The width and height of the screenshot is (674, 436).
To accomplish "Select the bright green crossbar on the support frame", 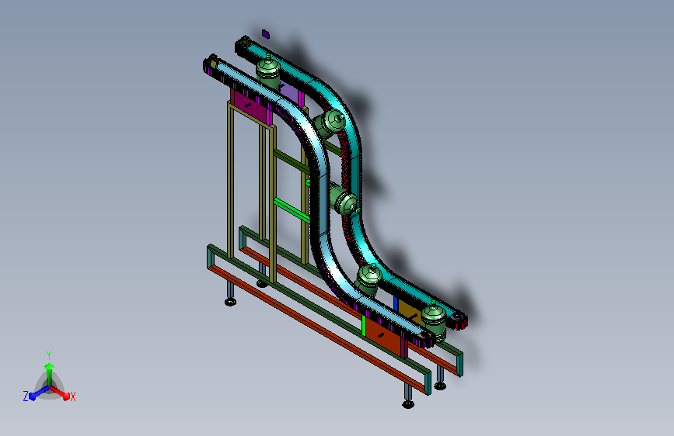I will click(292, 210).
